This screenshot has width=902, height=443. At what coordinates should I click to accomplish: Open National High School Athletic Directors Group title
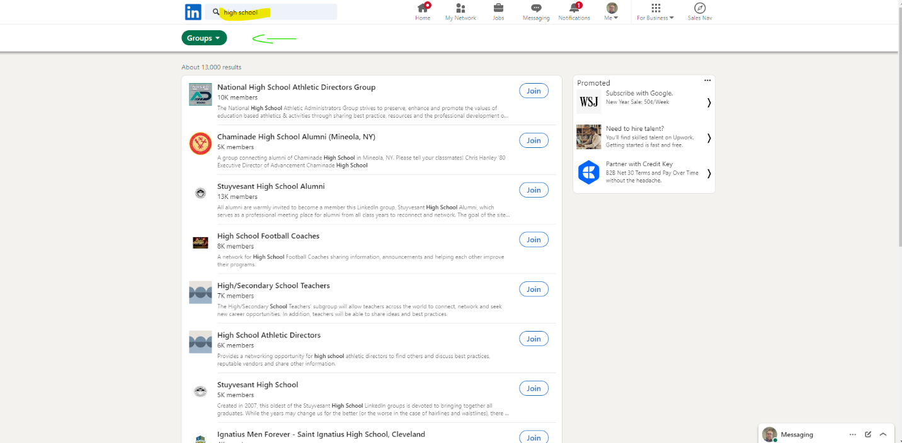tap(296, 87)
